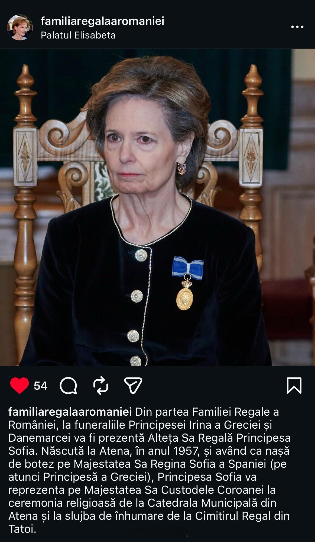Save the post with the bookmark icon
The height and width of the screenshot is (542, 315).
coord(294,385)
